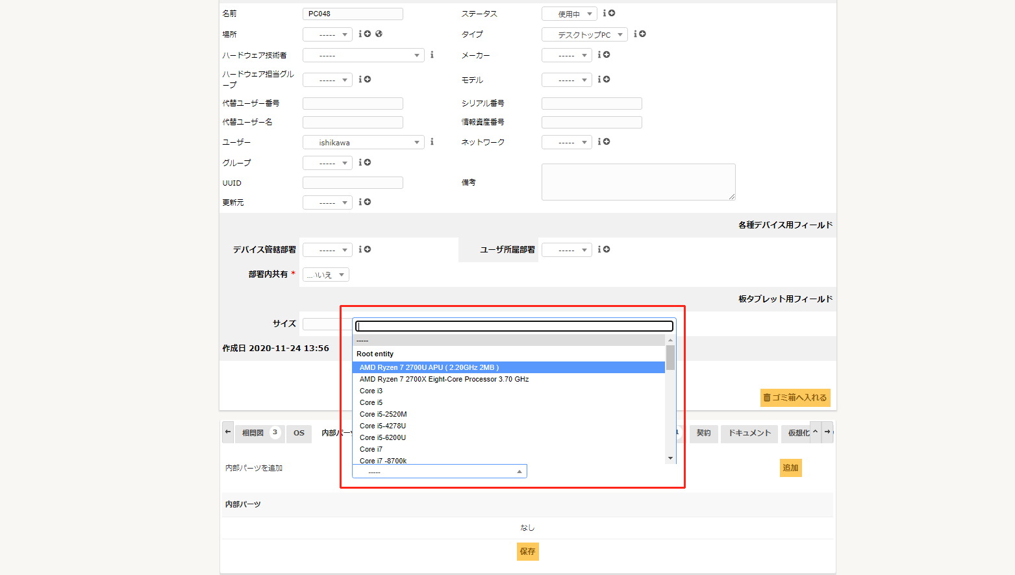Switch to the ドキュメント tab
Image resolution: width=1015 pixels, height=575 pixels.
point(749,433)
